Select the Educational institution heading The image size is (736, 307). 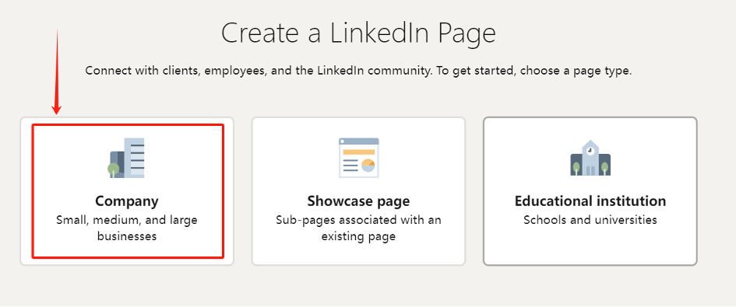pos(590,201)
